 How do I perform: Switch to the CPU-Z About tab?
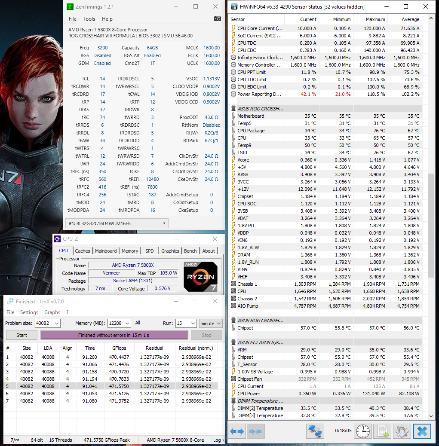click(x=209, y=251)
